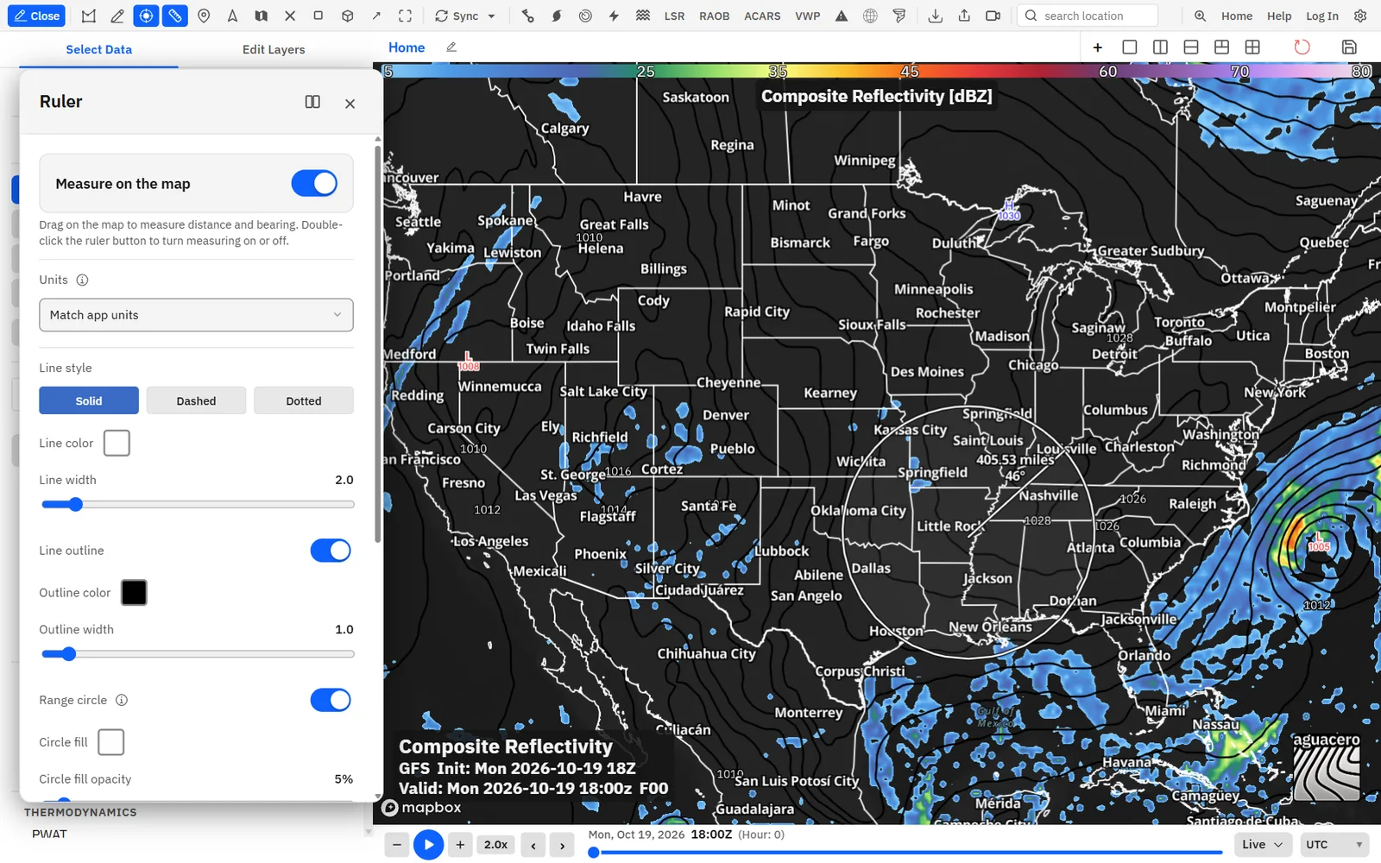The width and height of the screenshot is (1381, 863).
Task: Open the globe icon in toolbar
Action: point(871,16)
